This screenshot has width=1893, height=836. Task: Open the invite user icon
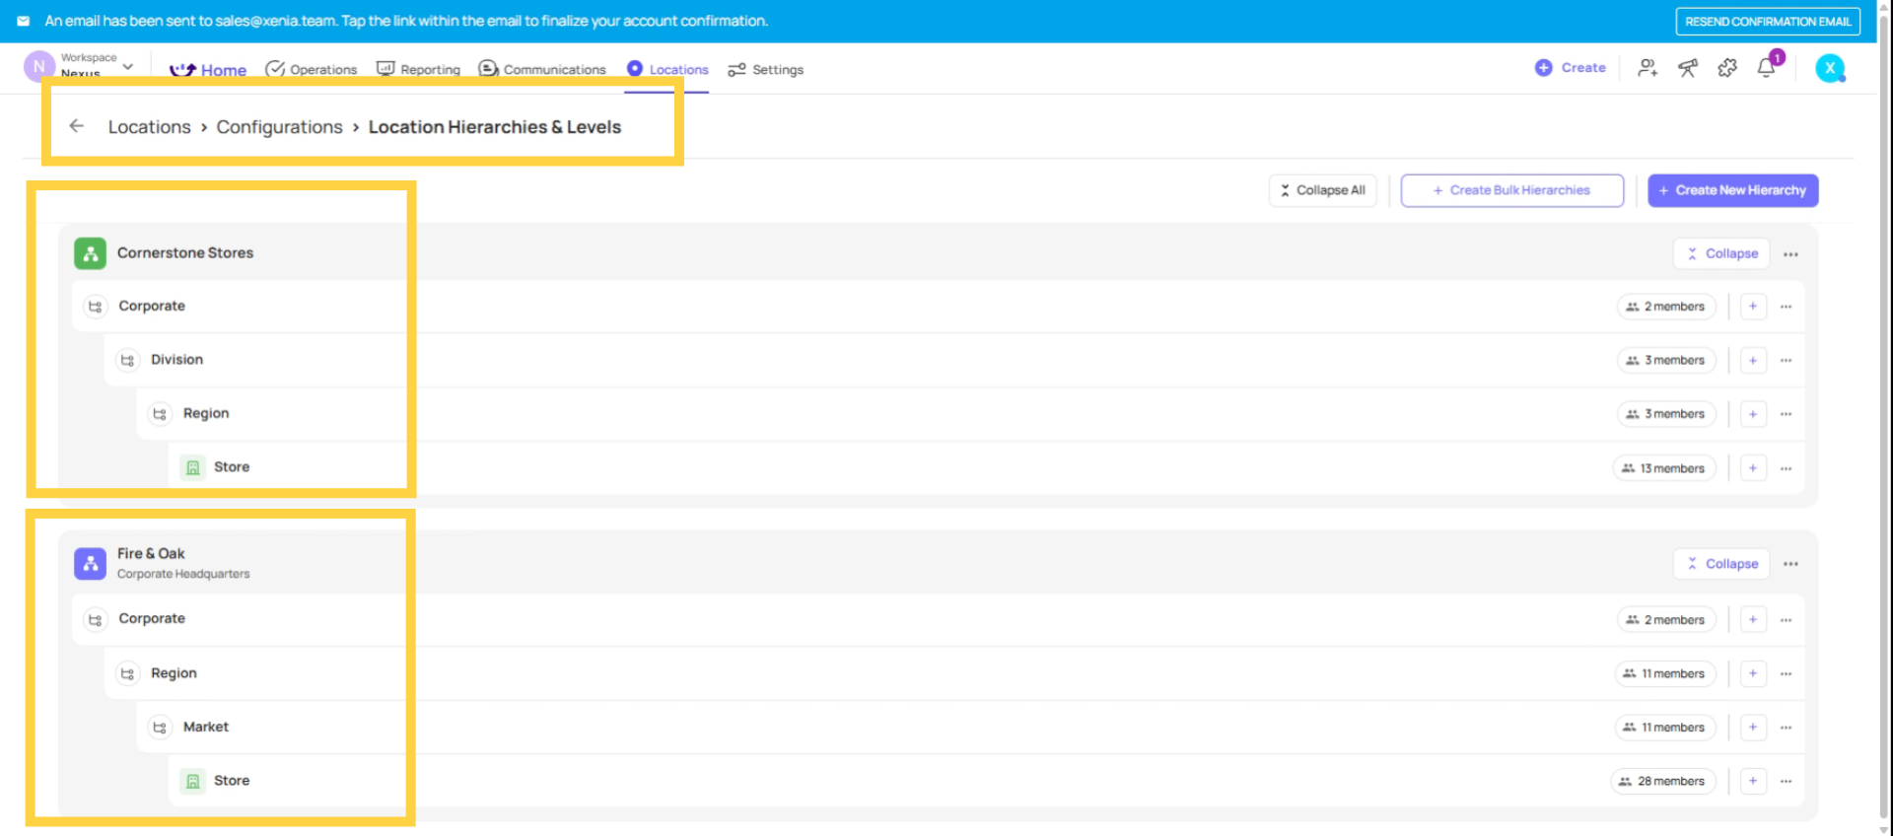pos(1647,68)
